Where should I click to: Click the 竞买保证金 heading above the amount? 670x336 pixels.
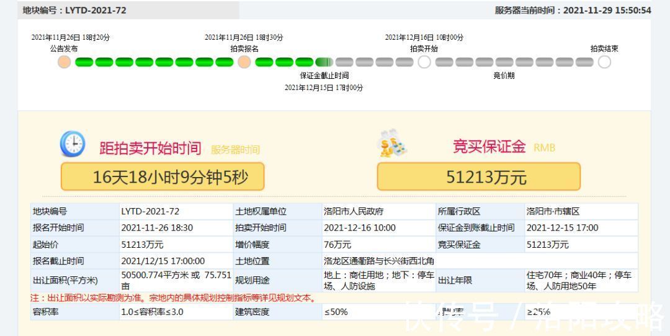click(489, 147)
